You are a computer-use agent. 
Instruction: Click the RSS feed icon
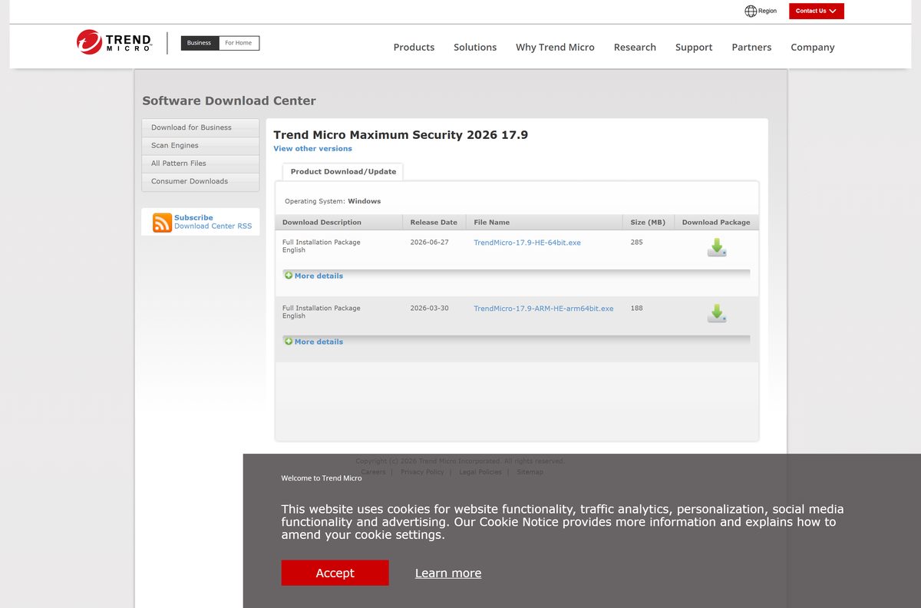point(162,223)
